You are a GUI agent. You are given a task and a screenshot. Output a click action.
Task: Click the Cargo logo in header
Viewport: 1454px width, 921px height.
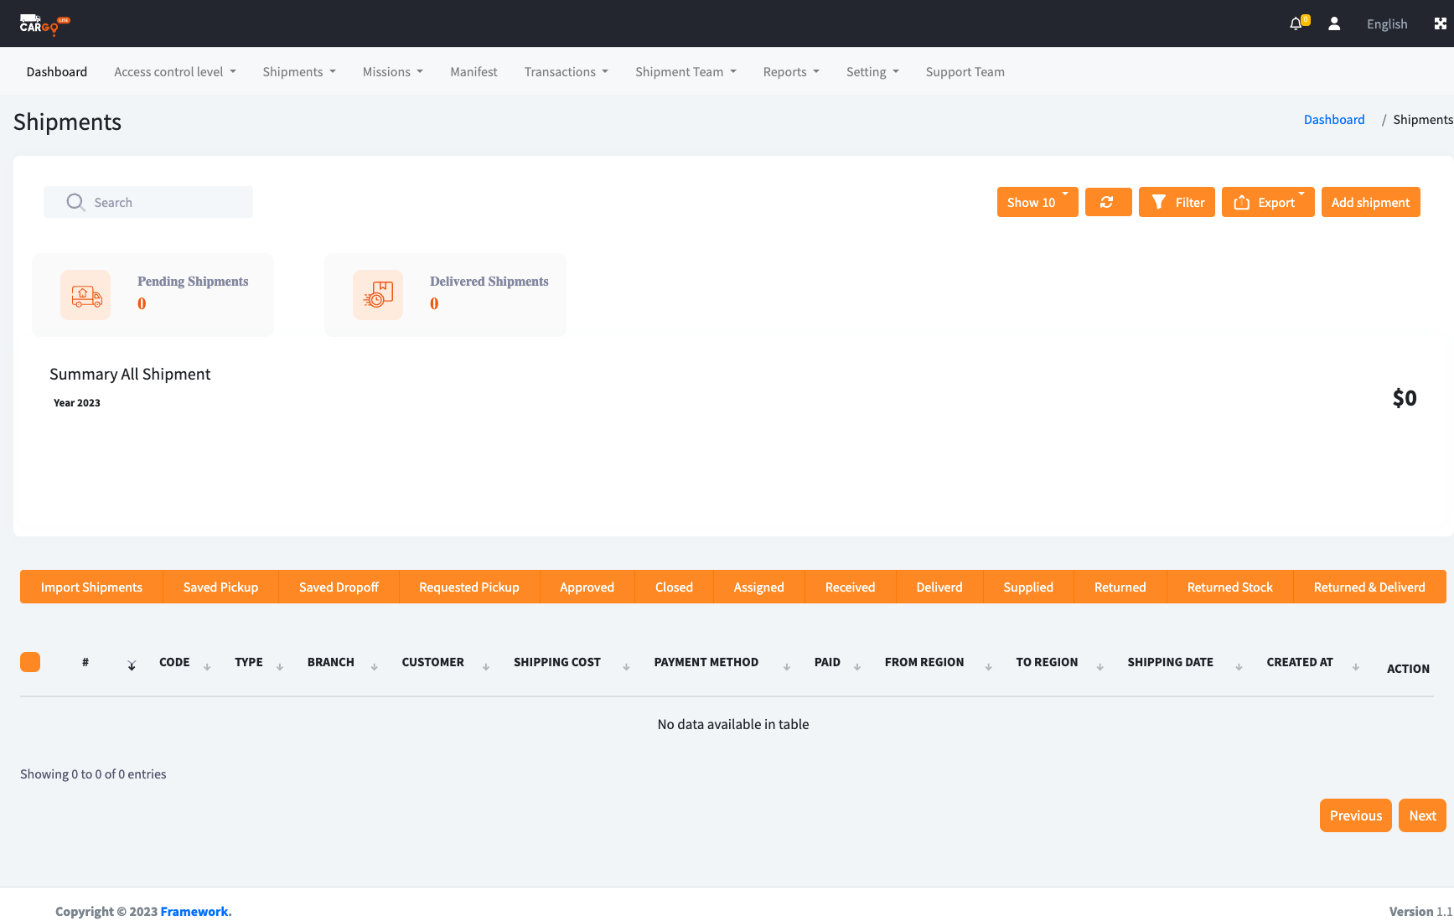[x=44, y=24]
